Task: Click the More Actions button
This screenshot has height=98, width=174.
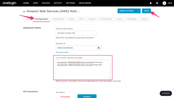Action: pos(127,11)
